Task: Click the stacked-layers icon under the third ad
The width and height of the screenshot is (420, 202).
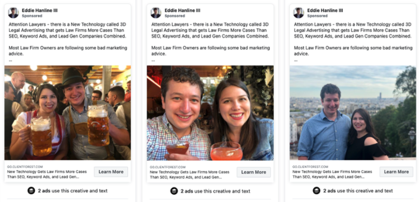Action: pos(317,191)
